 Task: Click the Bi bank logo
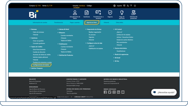point(34,14)
